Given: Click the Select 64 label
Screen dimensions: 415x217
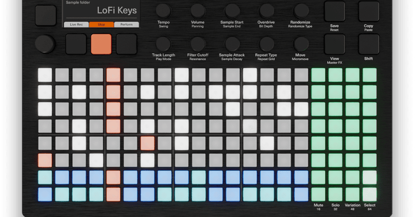Looking at the screenshot, I should click(369, 207).
